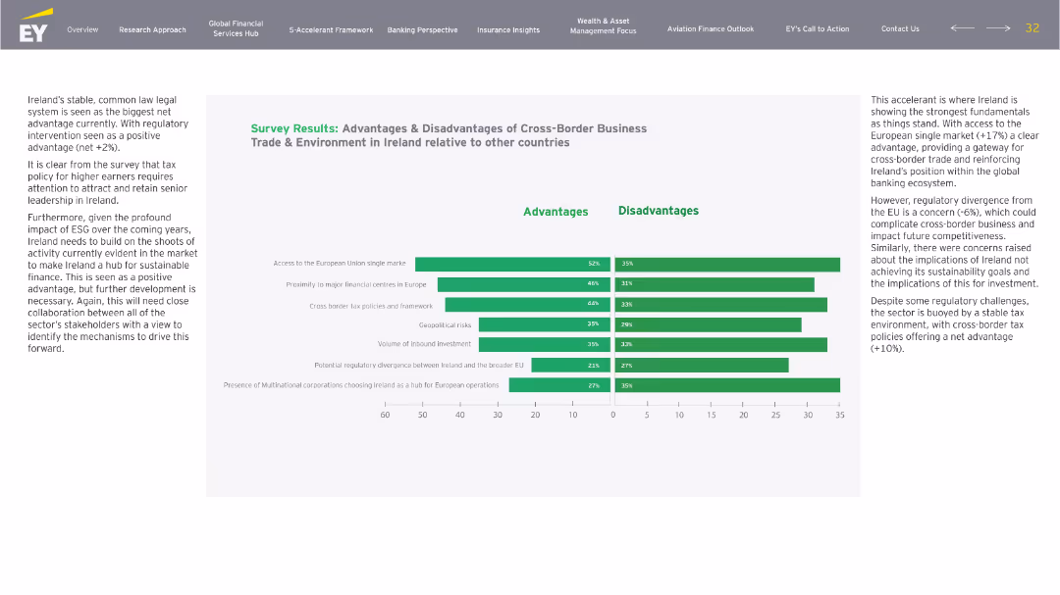Go to previous page with left arrow
This screenshot has width=1060, height=595.
pyautogui.click(x=963, y=28)
